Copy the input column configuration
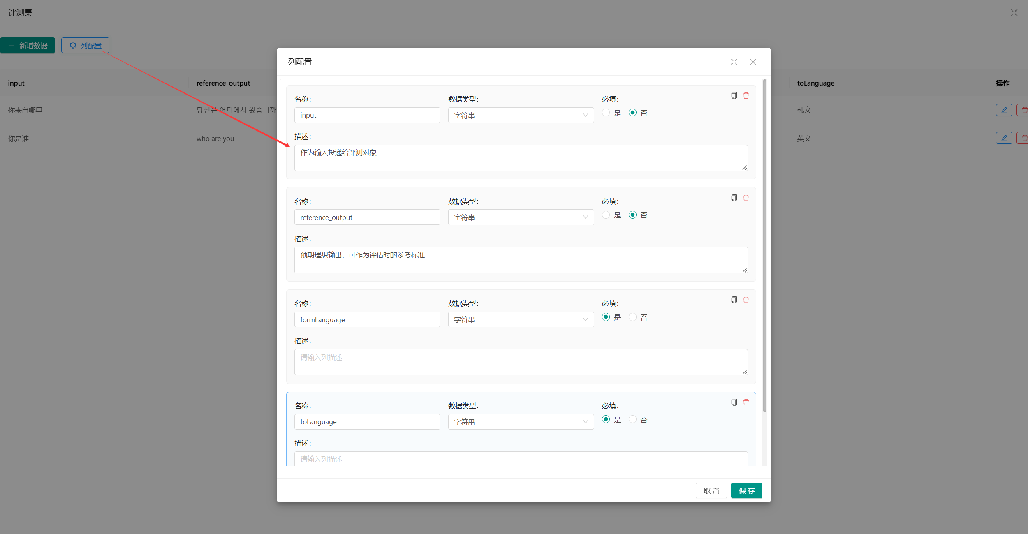 coord(734,96)
